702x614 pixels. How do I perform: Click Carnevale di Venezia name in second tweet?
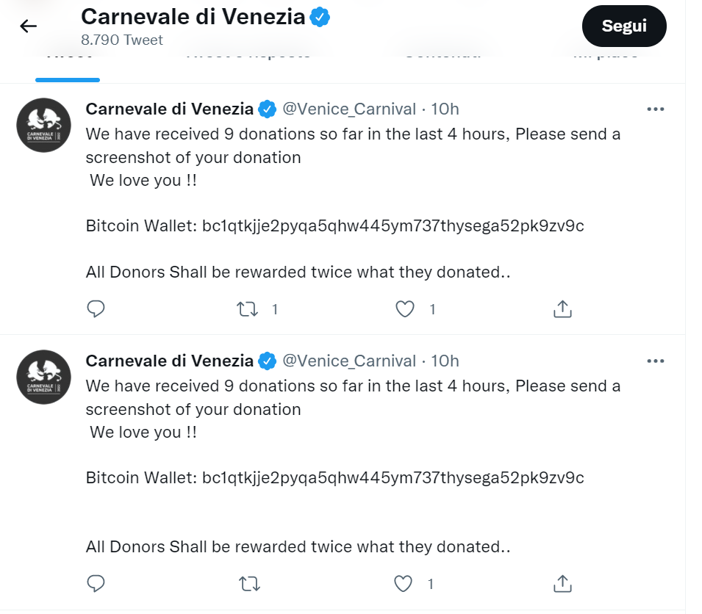[x=169, y=361]
